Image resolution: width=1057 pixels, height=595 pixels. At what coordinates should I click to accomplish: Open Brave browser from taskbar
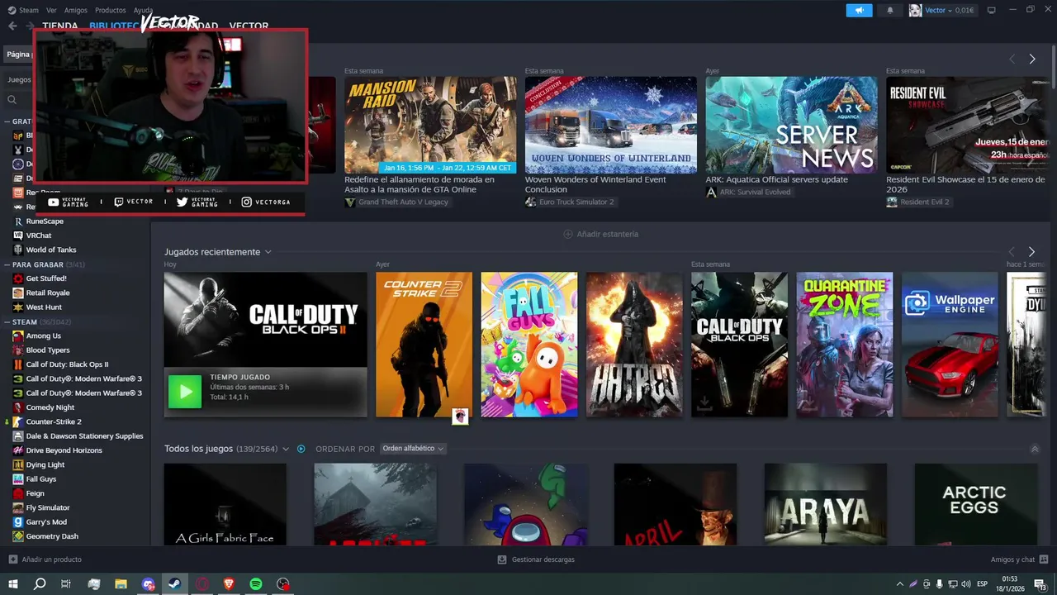[229, 584]
